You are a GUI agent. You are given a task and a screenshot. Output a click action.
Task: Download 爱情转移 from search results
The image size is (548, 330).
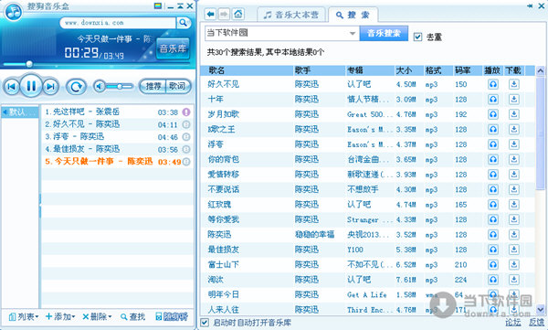coord(513,175)
